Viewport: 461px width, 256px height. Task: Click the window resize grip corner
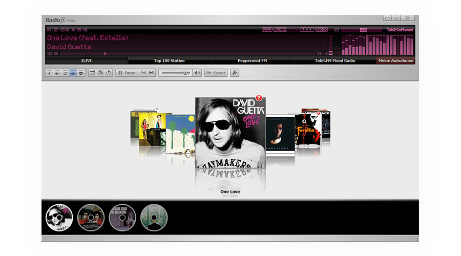point(416,239)
